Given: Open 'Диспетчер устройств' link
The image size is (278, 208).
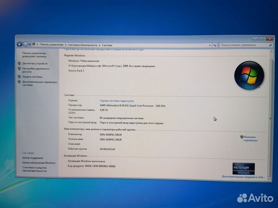Looking at the screenshot, I should [x=35, y=64].
